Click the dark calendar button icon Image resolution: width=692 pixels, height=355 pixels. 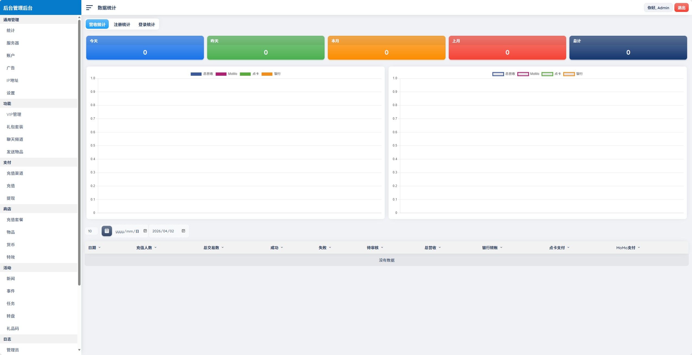click(x=107, y=231)
